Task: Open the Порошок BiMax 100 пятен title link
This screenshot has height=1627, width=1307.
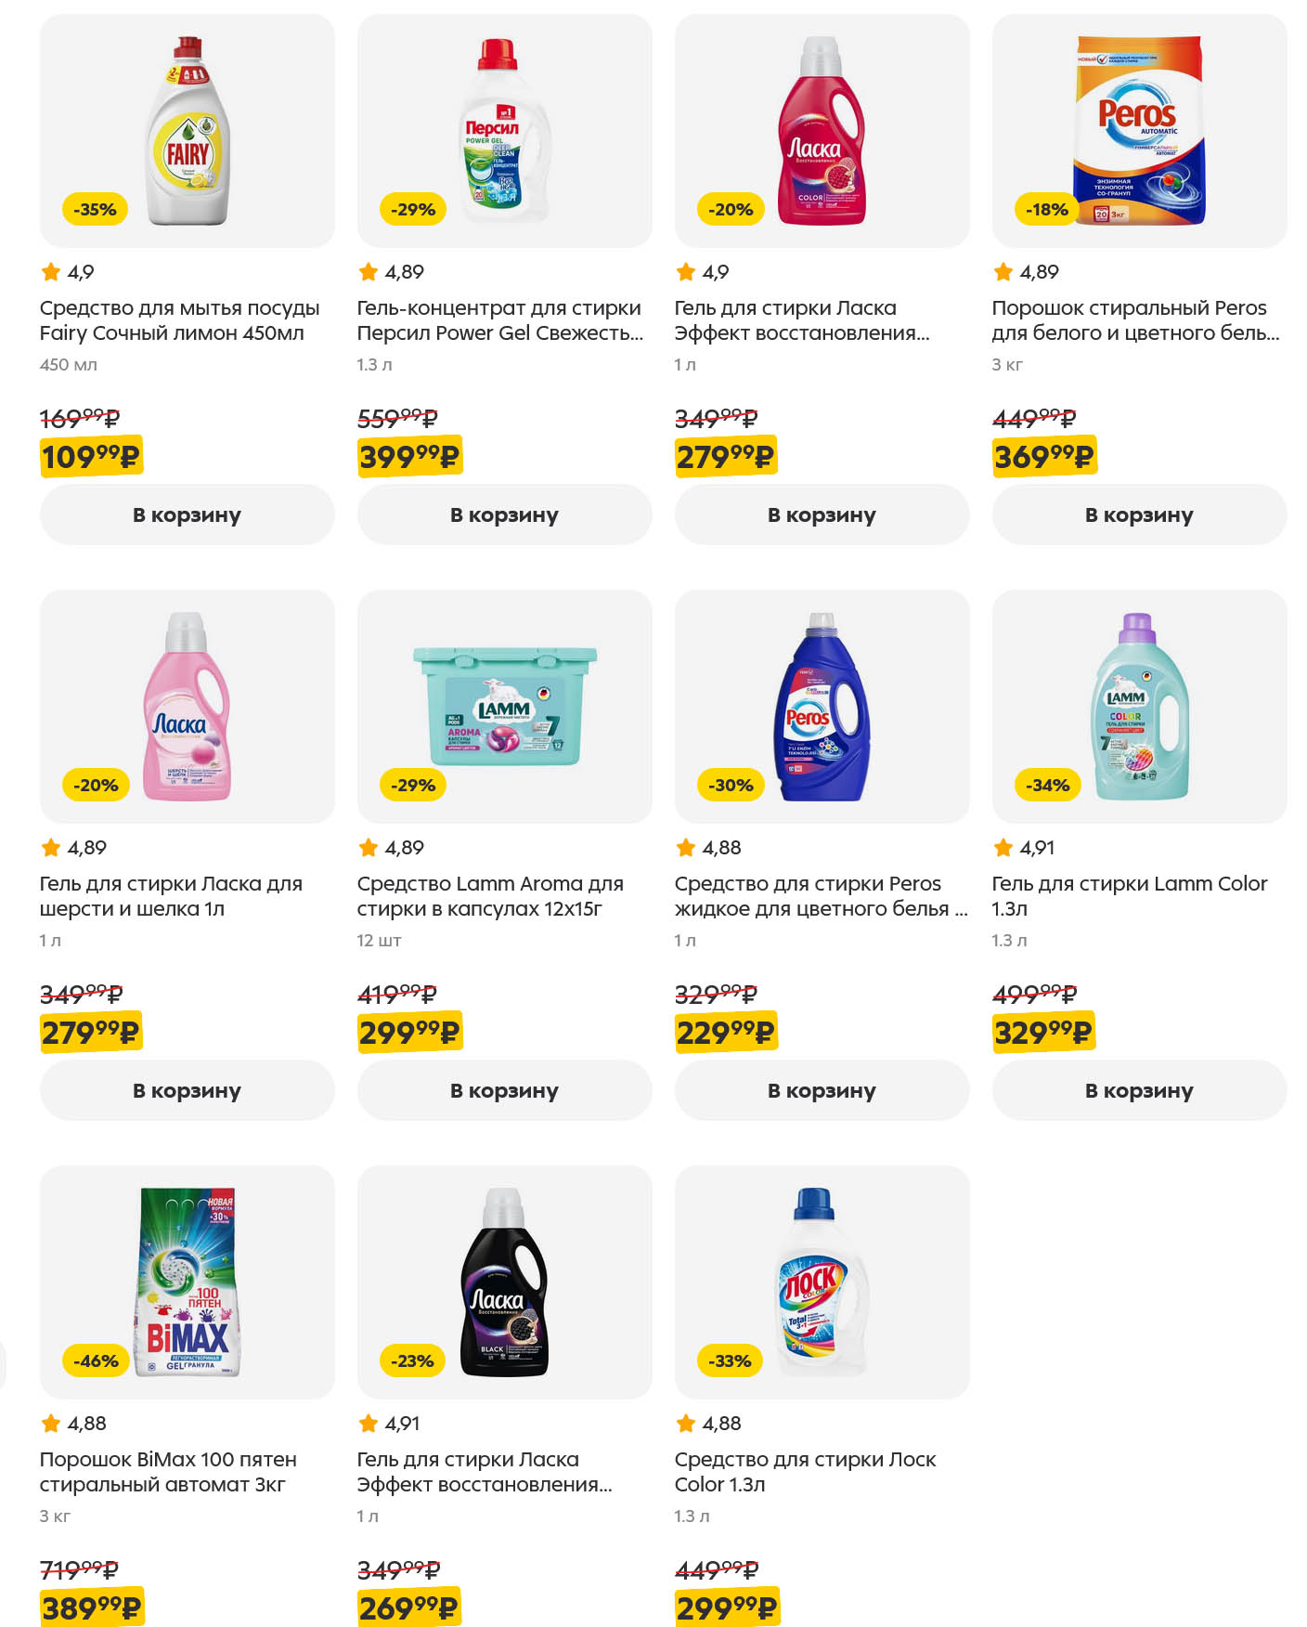Action: click(x=168, y=1472)
